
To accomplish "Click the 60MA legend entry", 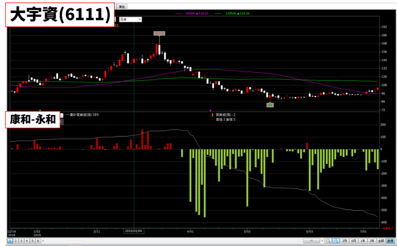I will (197, 14).
